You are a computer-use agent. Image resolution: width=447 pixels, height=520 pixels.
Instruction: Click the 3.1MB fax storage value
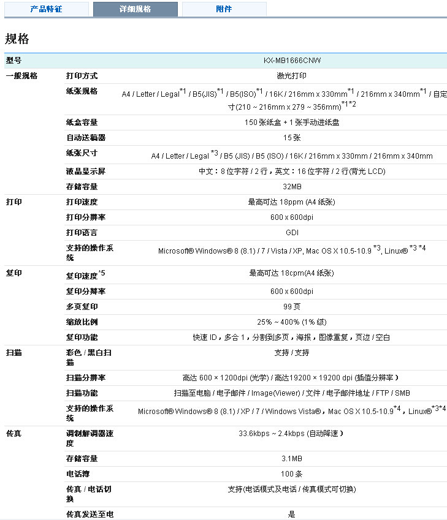[x=292, y=458]
